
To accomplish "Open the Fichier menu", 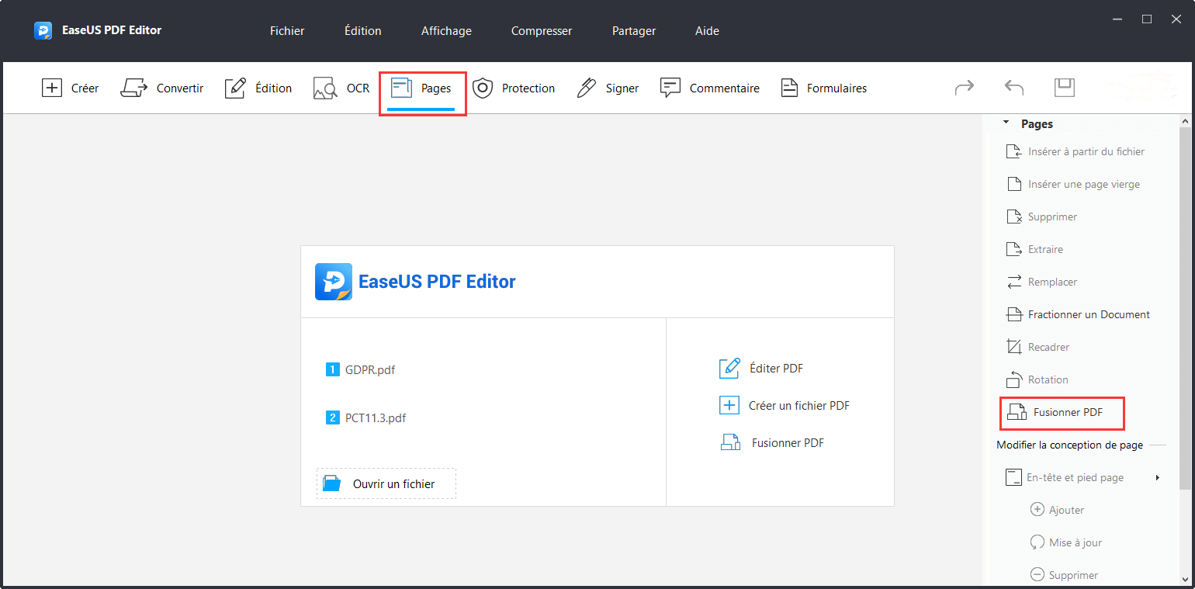I will (287, 31).
